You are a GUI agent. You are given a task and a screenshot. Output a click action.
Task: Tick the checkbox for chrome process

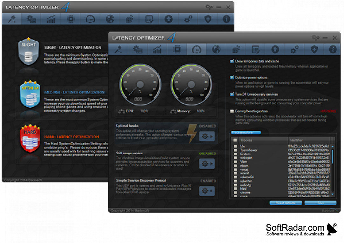235,193
